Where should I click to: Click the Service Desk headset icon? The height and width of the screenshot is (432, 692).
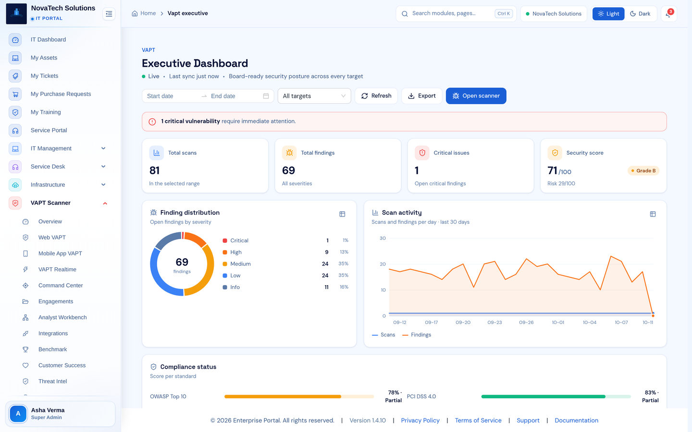tap(15, 167)
